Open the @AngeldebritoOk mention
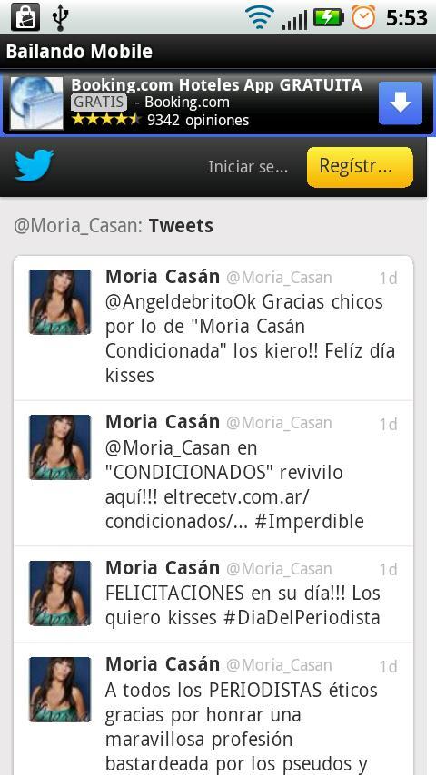This screenshot has width=436, height=775. (x=181, y=302)
